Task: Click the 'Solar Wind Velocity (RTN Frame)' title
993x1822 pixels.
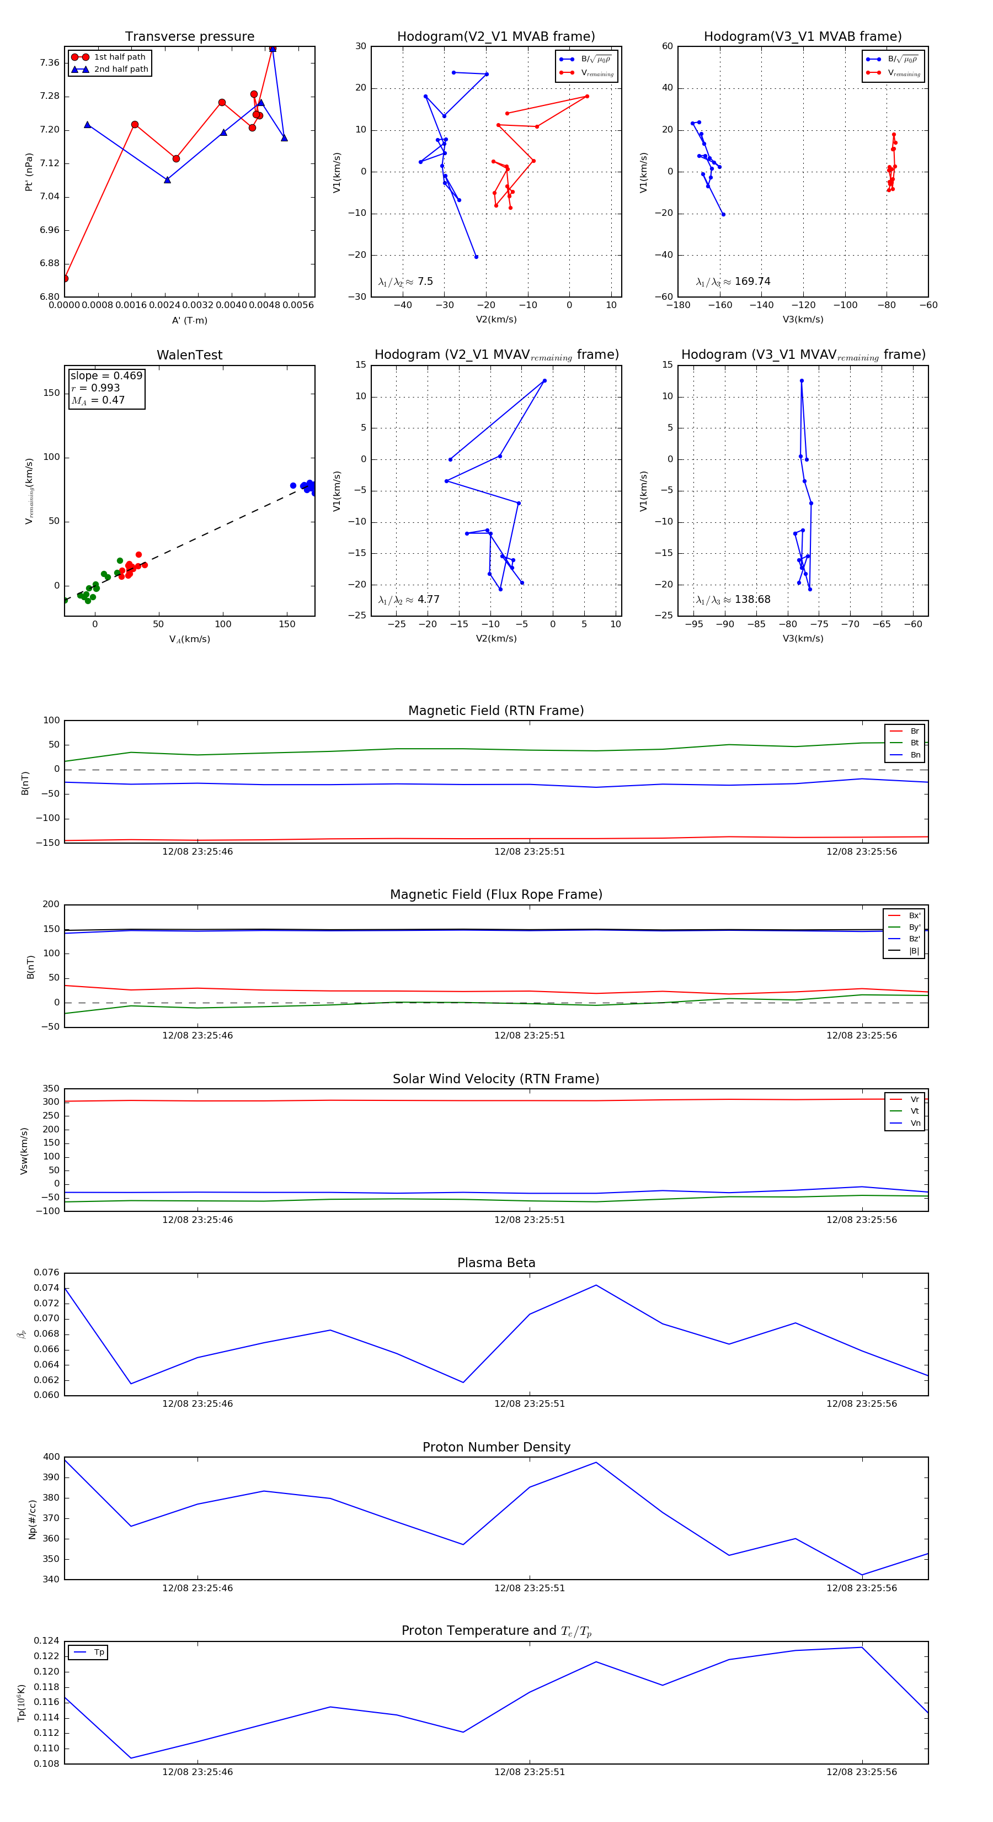Action: [496, 1079]
